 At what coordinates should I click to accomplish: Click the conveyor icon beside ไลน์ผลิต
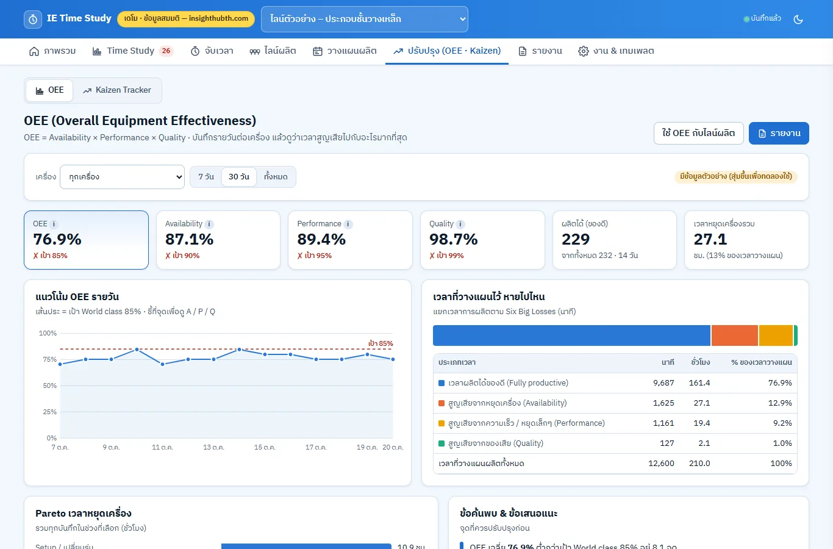(254, 51)
